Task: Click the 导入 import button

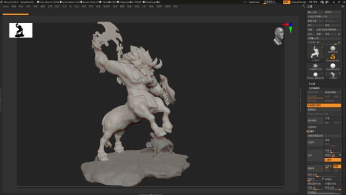Action: (x=315, y=25)
